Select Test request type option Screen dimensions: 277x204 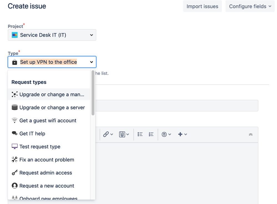point(49,147)
